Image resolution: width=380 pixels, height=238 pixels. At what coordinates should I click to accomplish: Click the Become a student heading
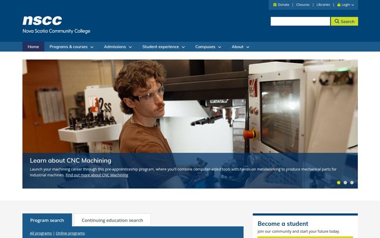pyautogui.click(x=283, y=224)
